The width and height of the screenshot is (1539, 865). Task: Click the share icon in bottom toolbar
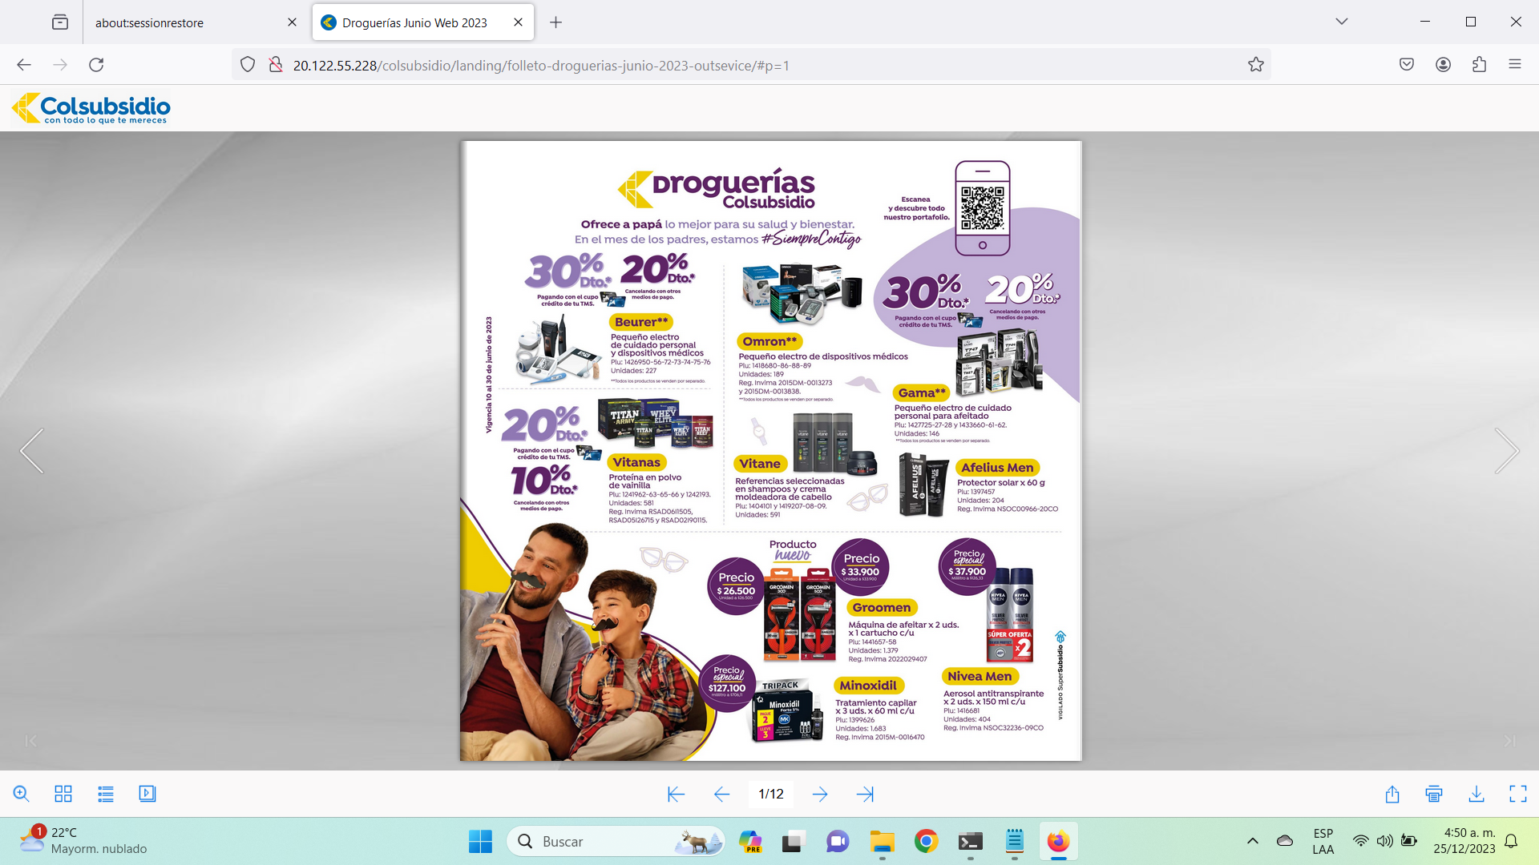tap(1392, 794)
